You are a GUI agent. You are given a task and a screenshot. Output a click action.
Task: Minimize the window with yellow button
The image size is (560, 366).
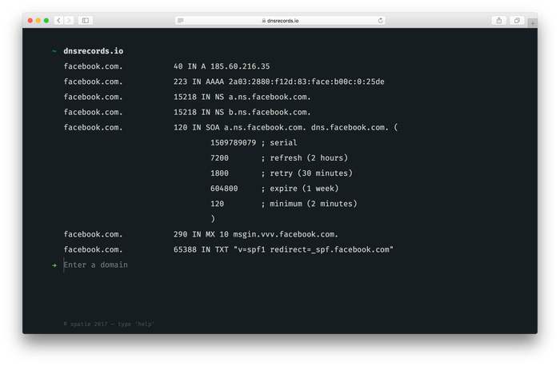click(38, 20)
